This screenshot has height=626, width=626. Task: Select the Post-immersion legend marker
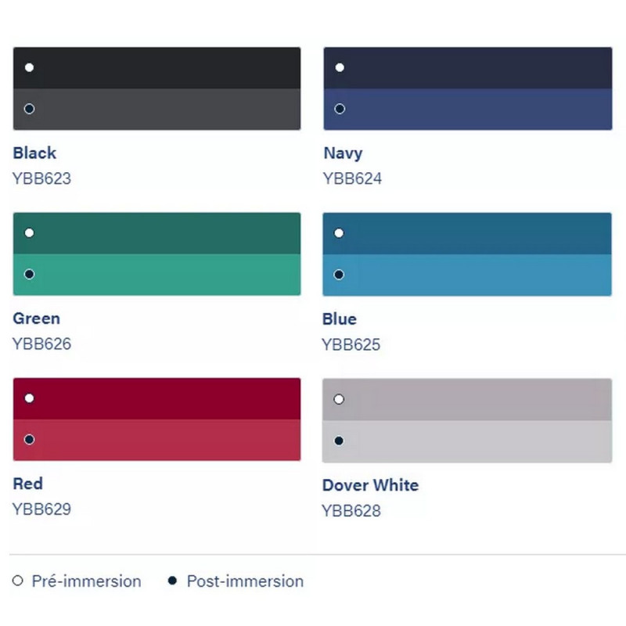tap(172, 581)
